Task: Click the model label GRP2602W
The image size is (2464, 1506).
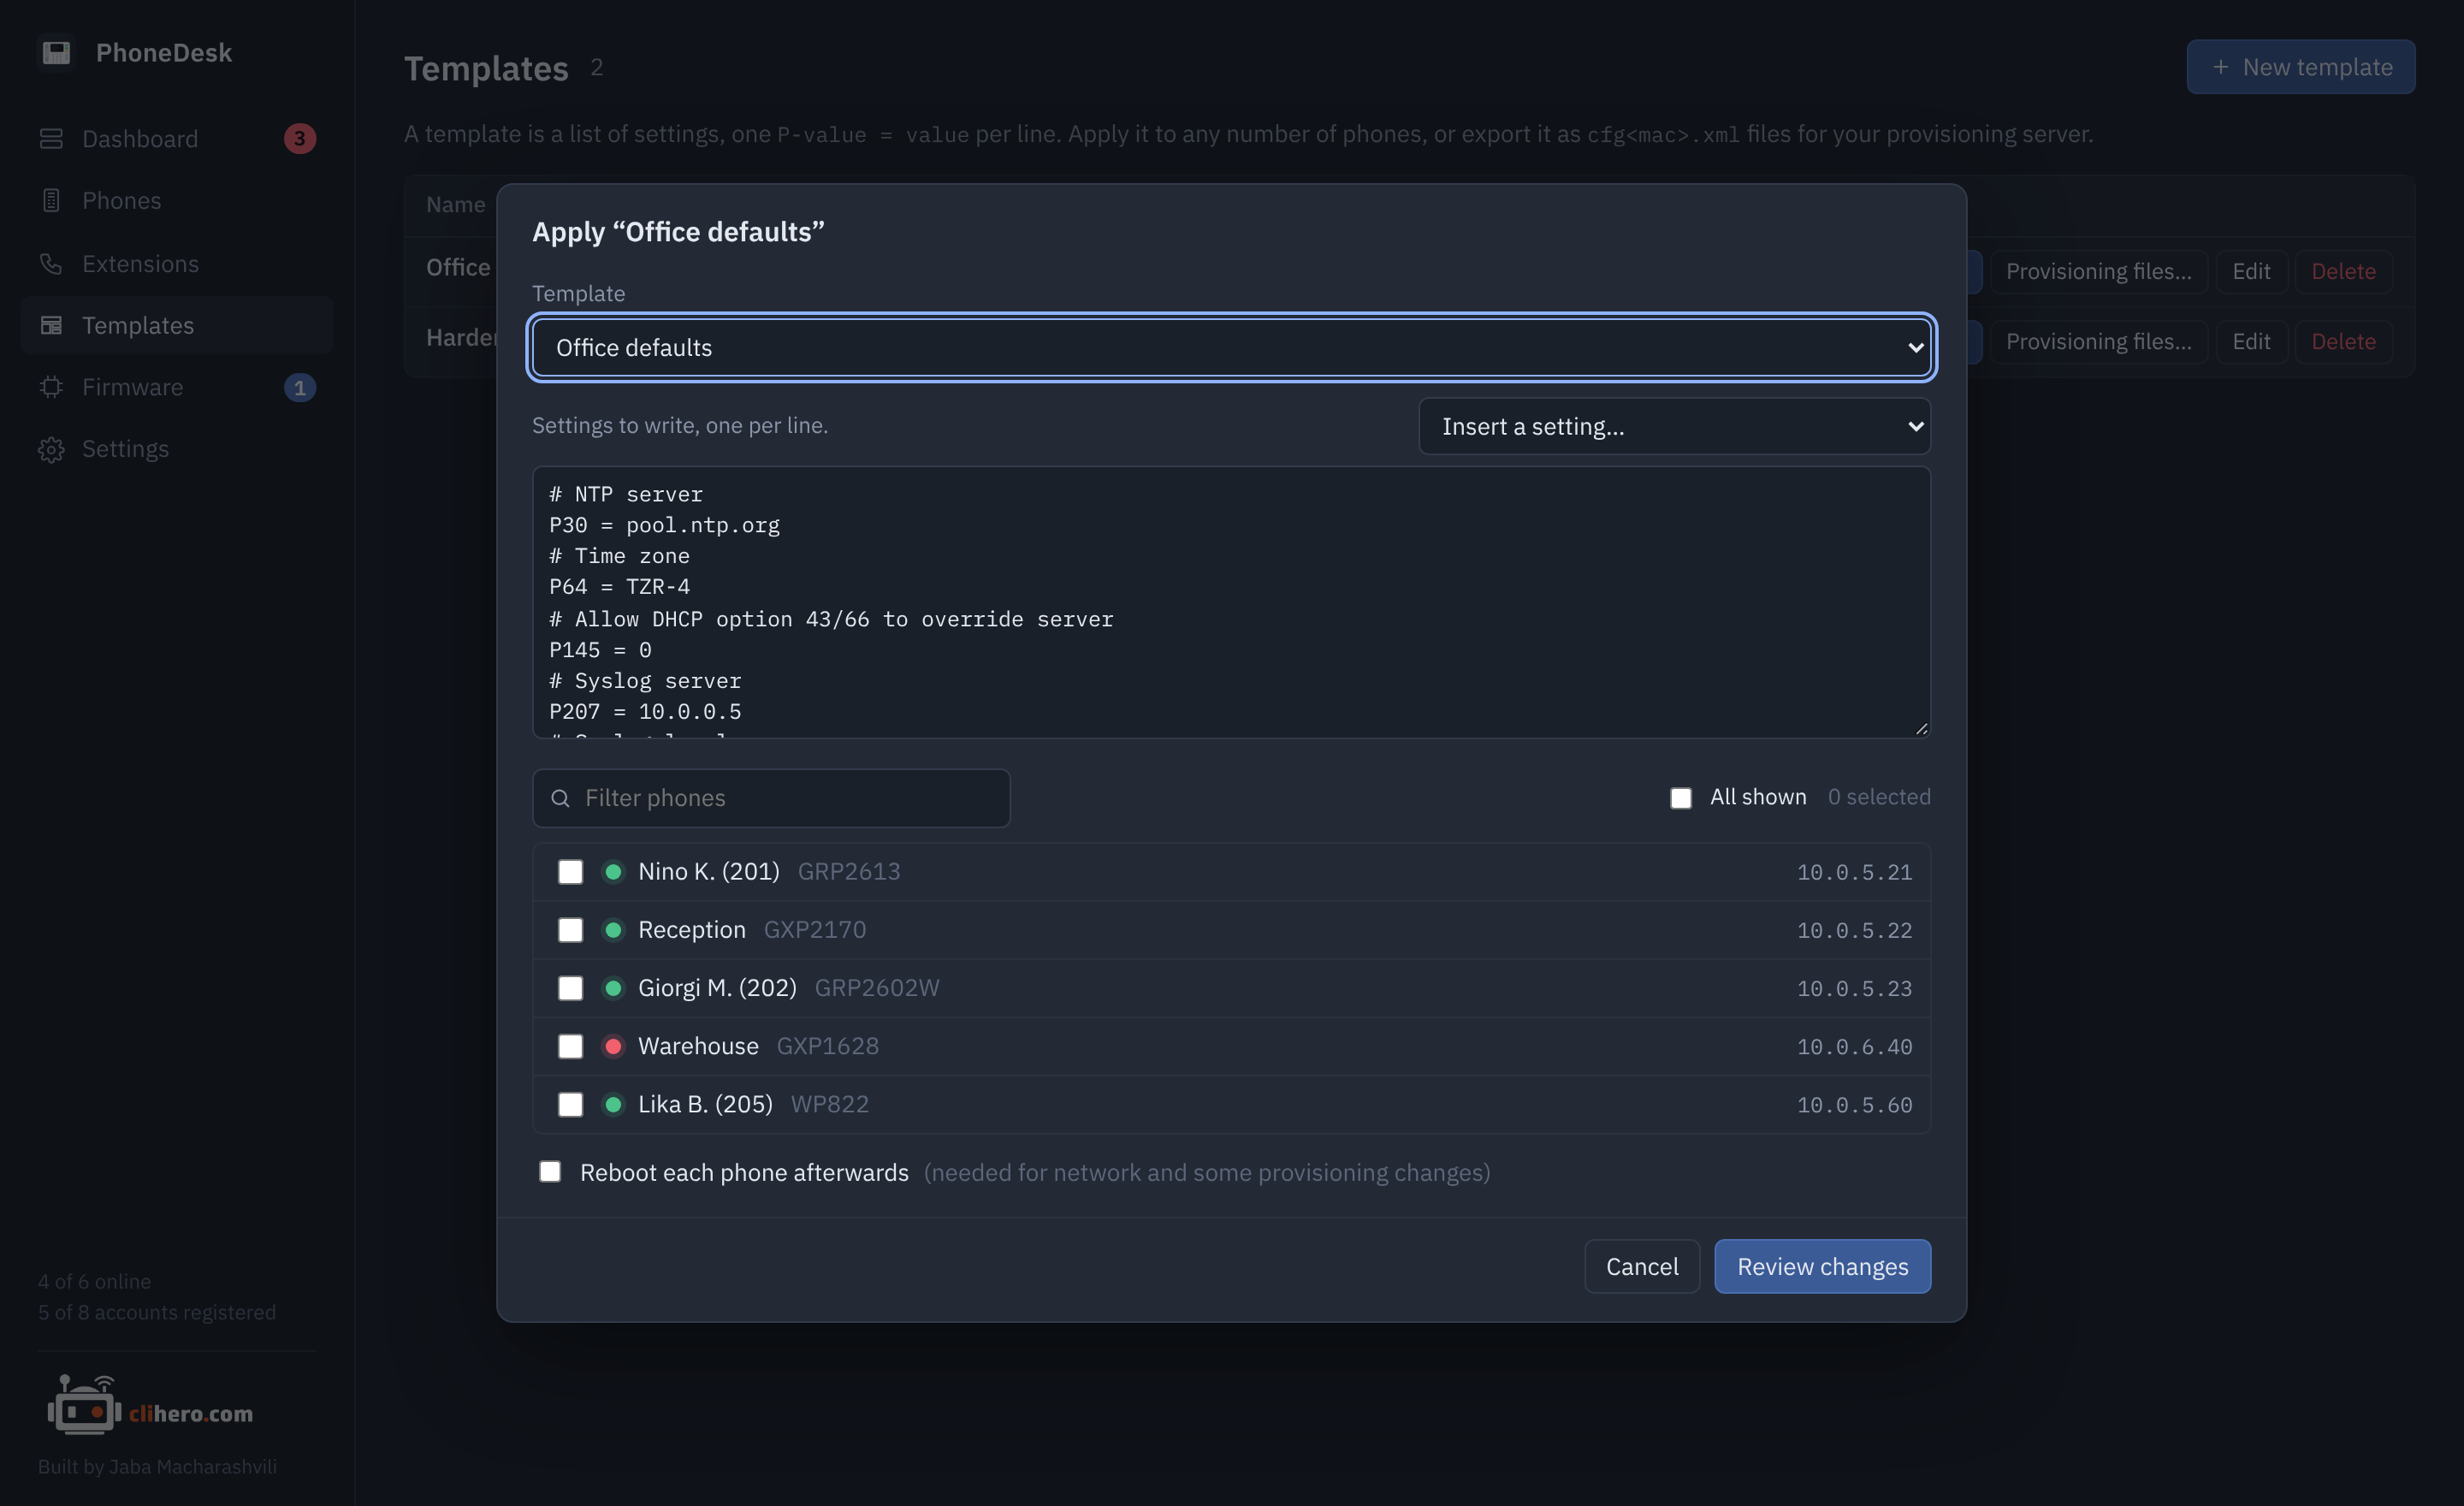Action: tap(877, 988)
